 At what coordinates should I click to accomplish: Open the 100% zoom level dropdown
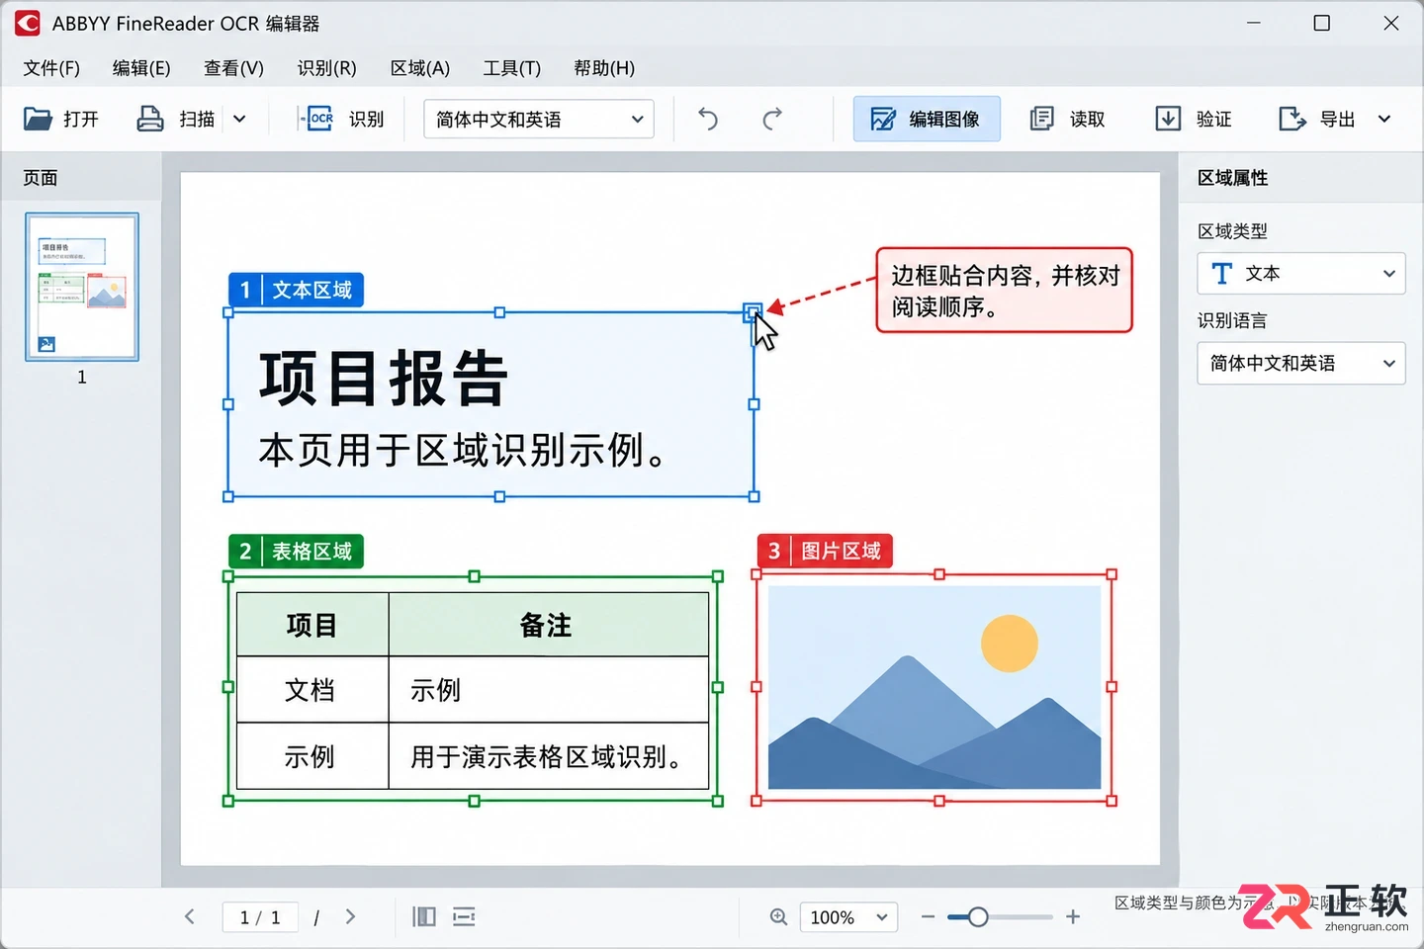(848, 917)
